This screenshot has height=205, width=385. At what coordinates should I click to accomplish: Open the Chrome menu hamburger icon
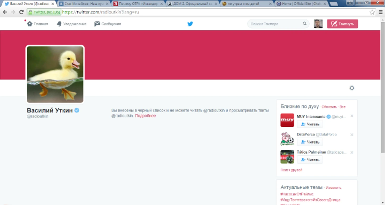pyautogui.click(x=381, y=12)
